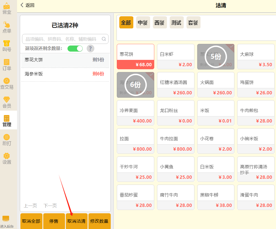Image resolution: width=276 pixels, height=229 pixels.
Task: Click the 修改数量 button
Action: pos(99,221)
